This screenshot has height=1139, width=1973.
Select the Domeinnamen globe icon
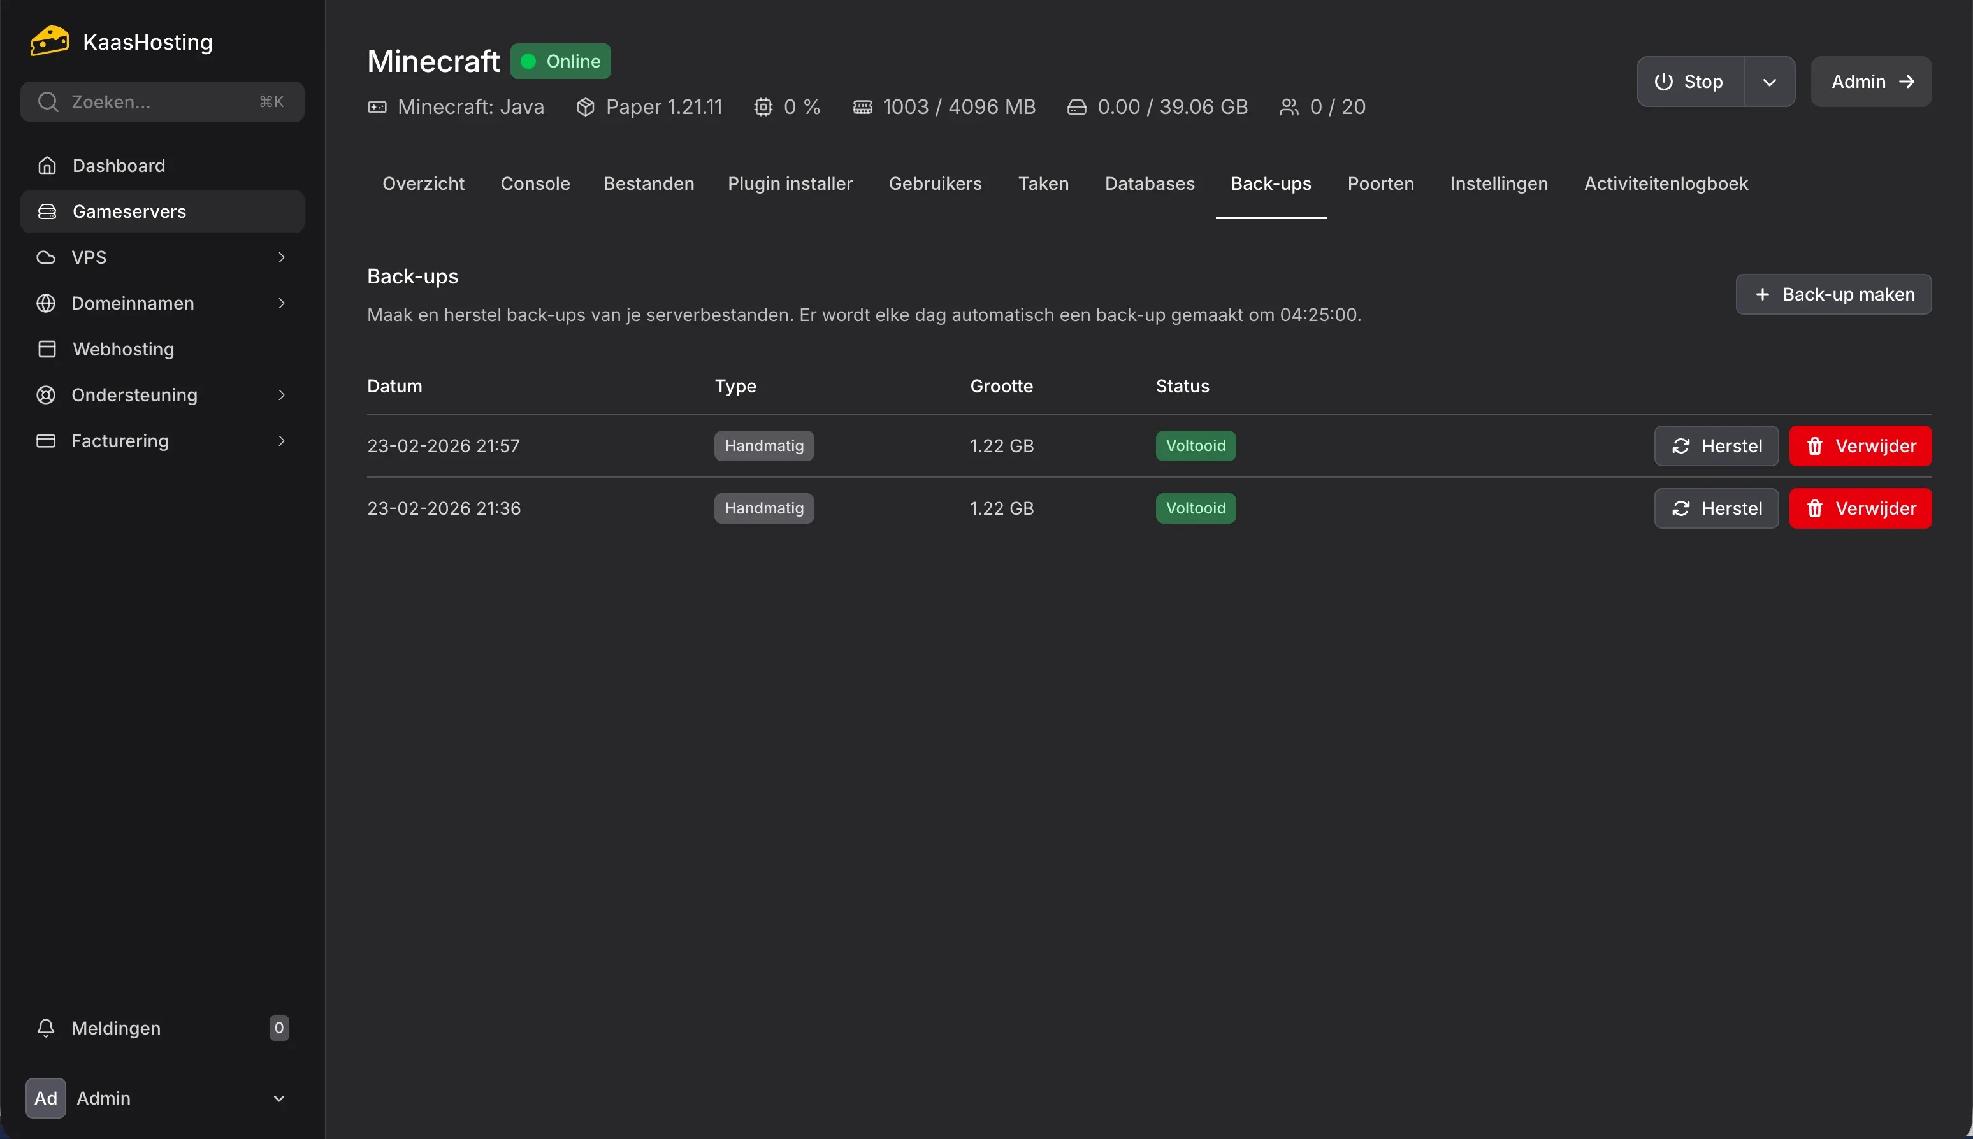[x=45, y=303]
